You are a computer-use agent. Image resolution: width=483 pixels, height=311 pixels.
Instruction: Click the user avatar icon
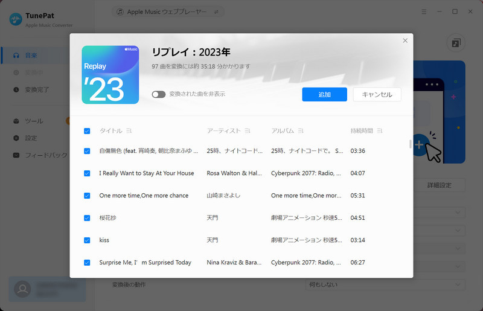[22, 289]
